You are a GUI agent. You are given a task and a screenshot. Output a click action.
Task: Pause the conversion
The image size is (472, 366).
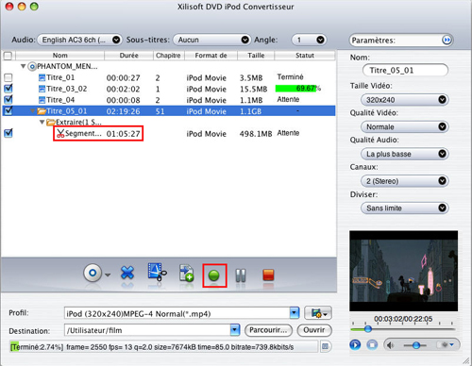pos(241,275)
